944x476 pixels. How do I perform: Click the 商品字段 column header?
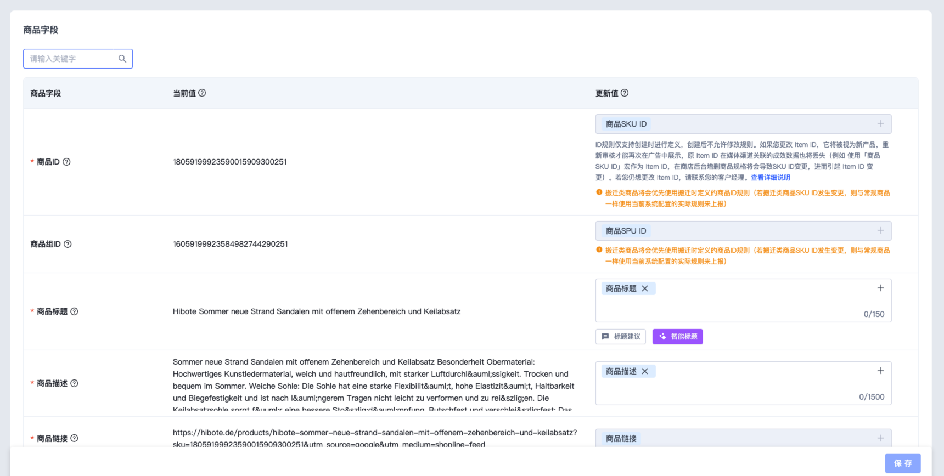click(x=46, y=93)
